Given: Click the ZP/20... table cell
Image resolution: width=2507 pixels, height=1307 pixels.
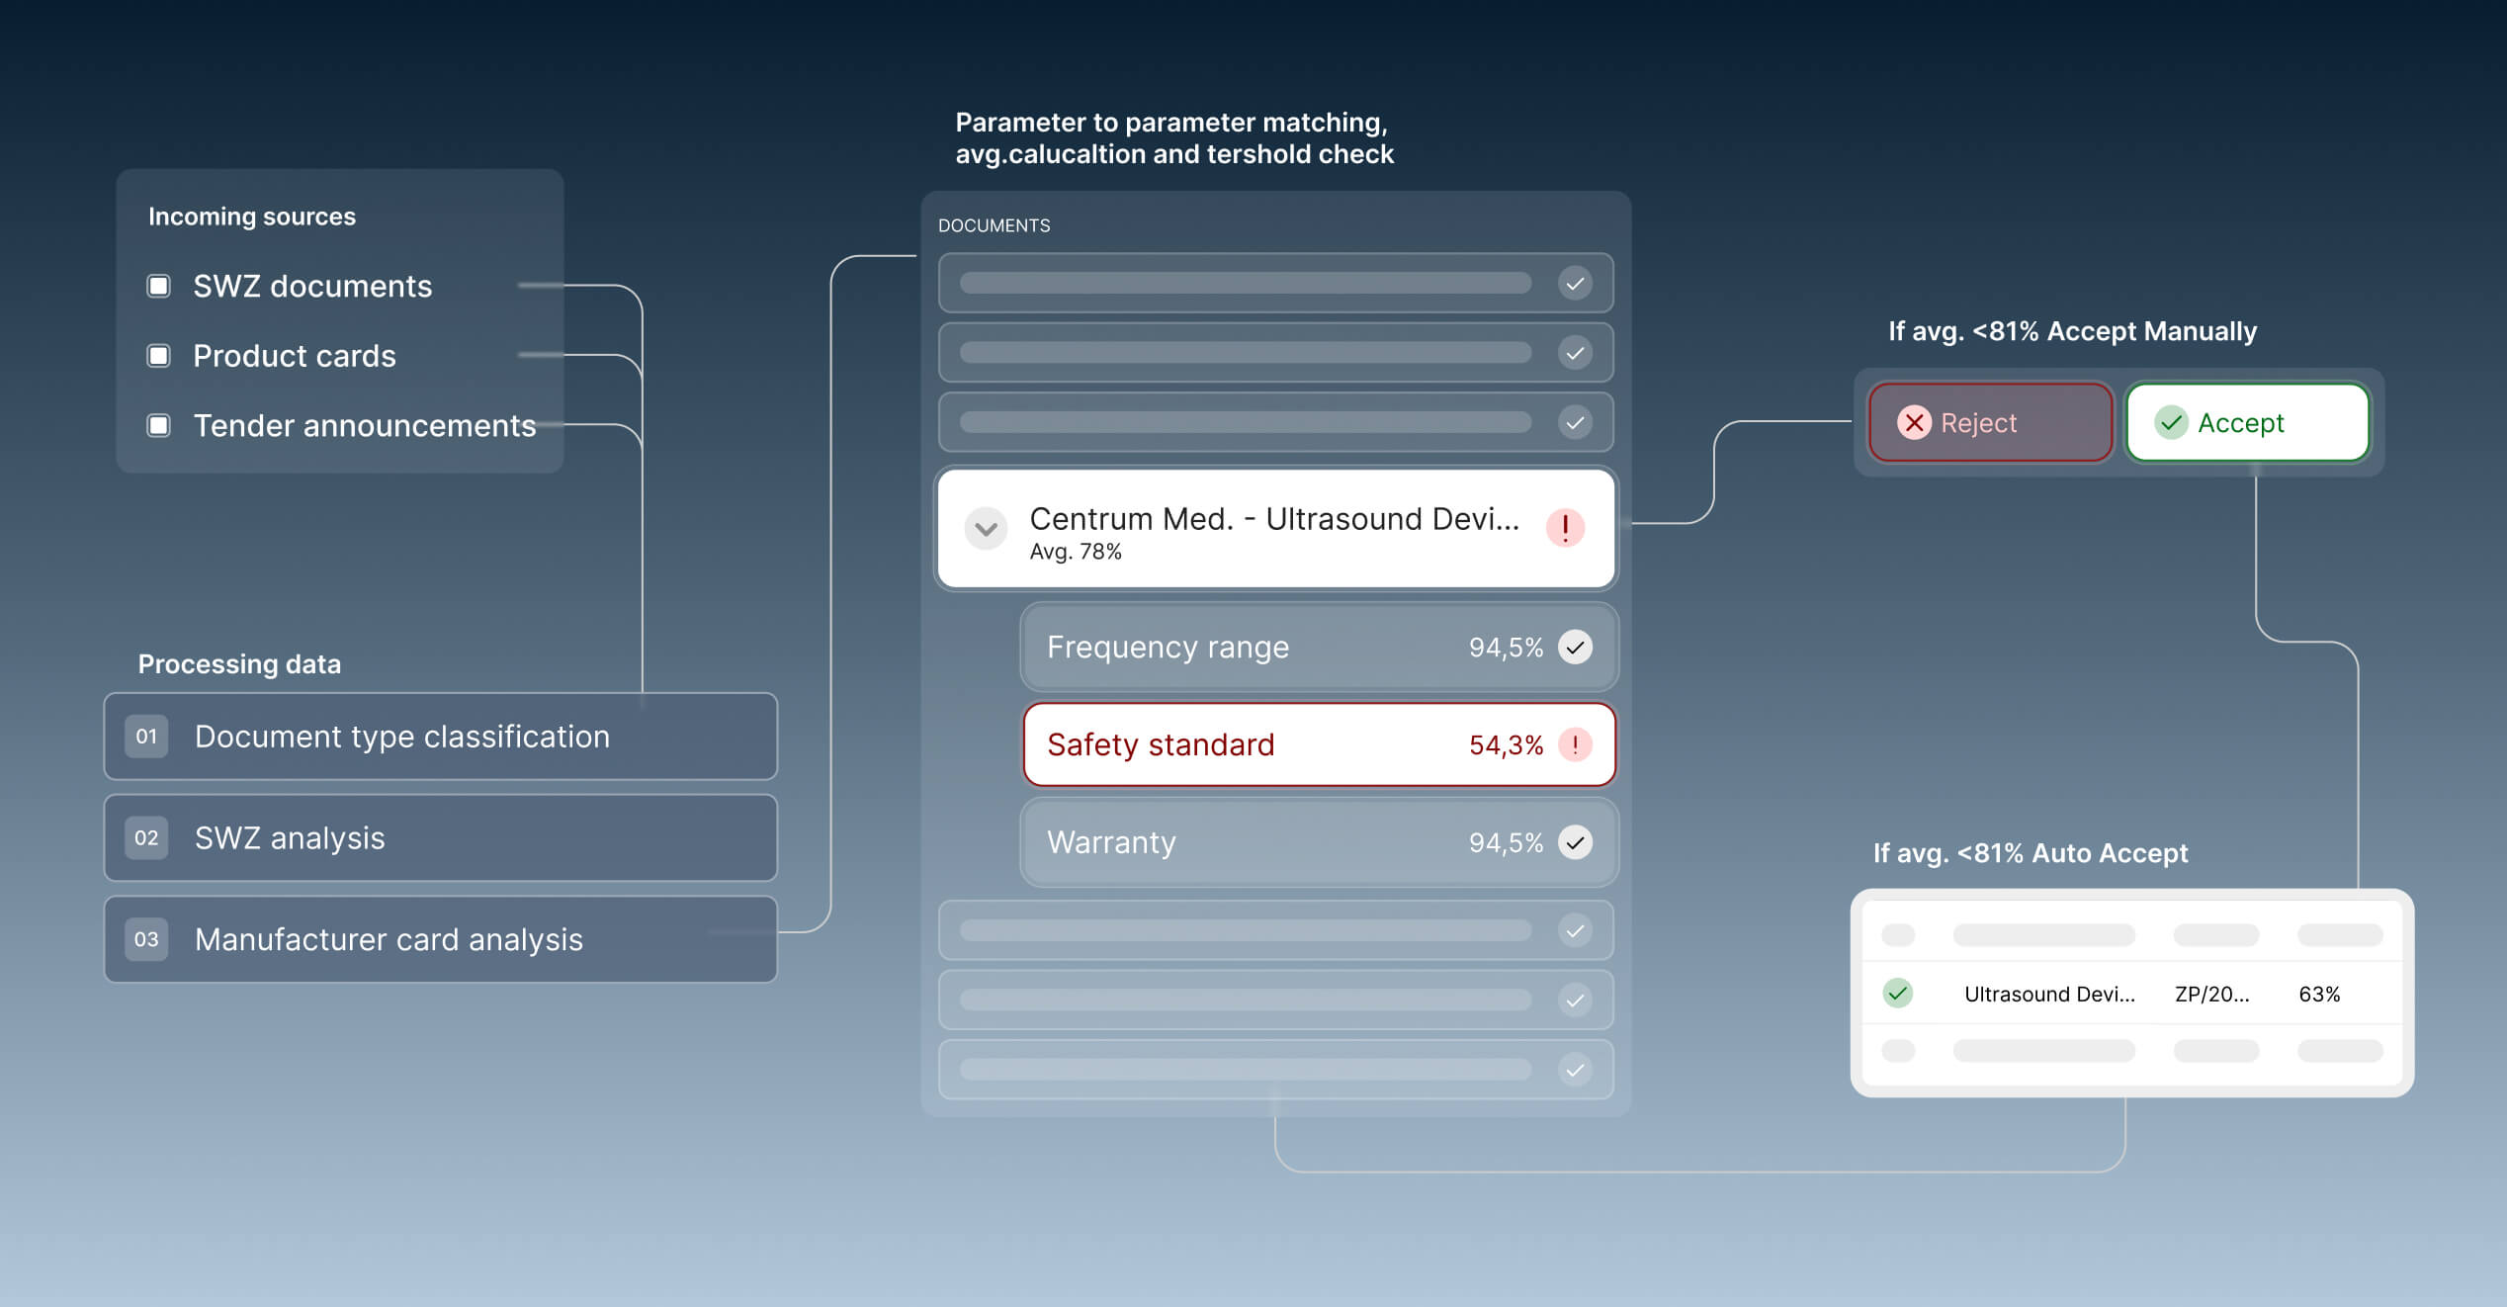Looking at the screenshot, I should click(x=2211, y=994).
